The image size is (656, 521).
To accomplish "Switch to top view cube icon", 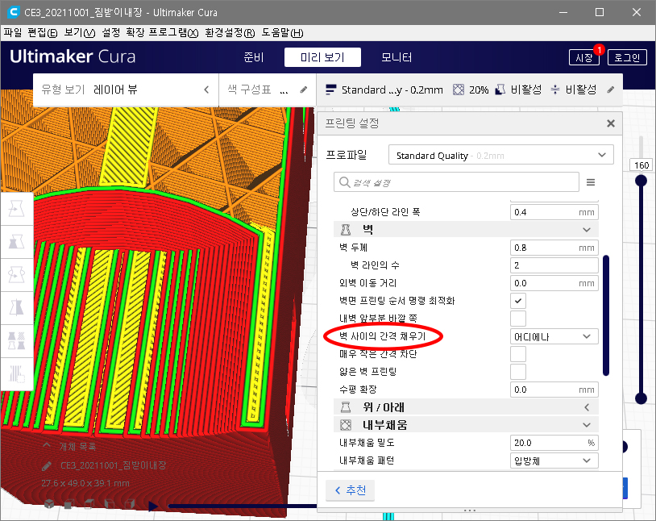I will click(89, 504).
